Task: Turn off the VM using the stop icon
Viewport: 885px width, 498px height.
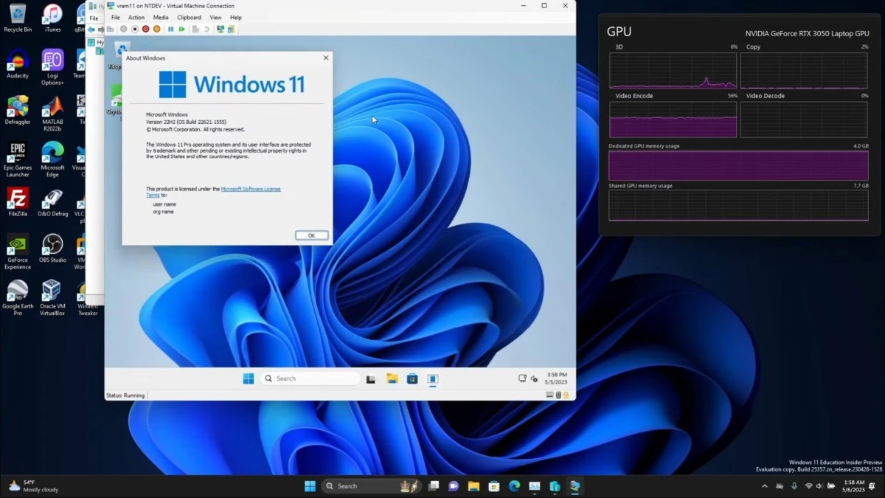Action: (135, 29)
